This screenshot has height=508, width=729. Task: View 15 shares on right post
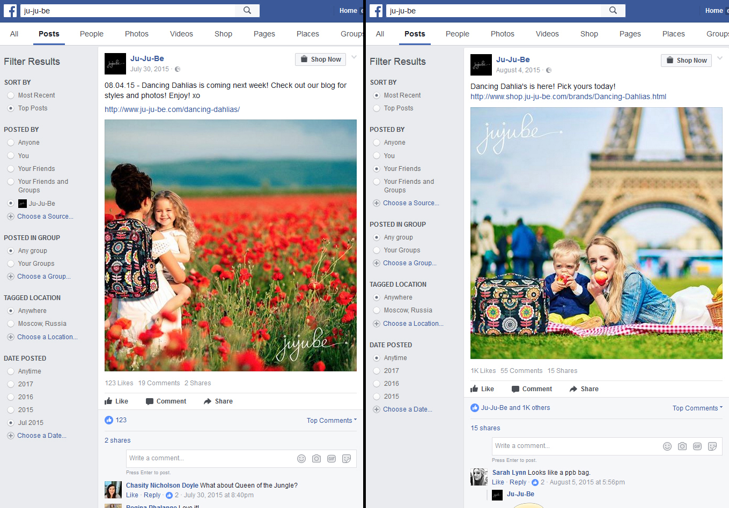pos(485,428)
